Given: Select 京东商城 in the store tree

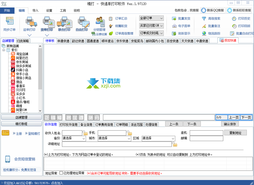Looking at the screenshot, I should pyautogui.click(x=19, y=62).
